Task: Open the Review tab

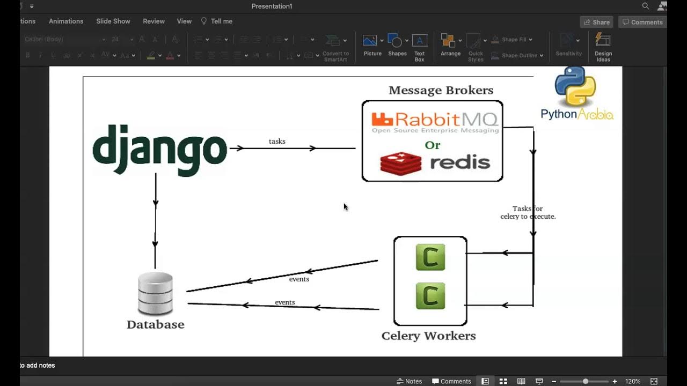Action: 154,21
